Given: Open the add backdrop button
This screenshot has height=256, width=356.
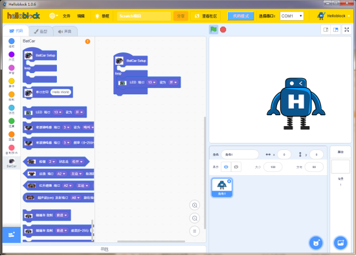Looking at the screenshot, I should coord(340,243).
